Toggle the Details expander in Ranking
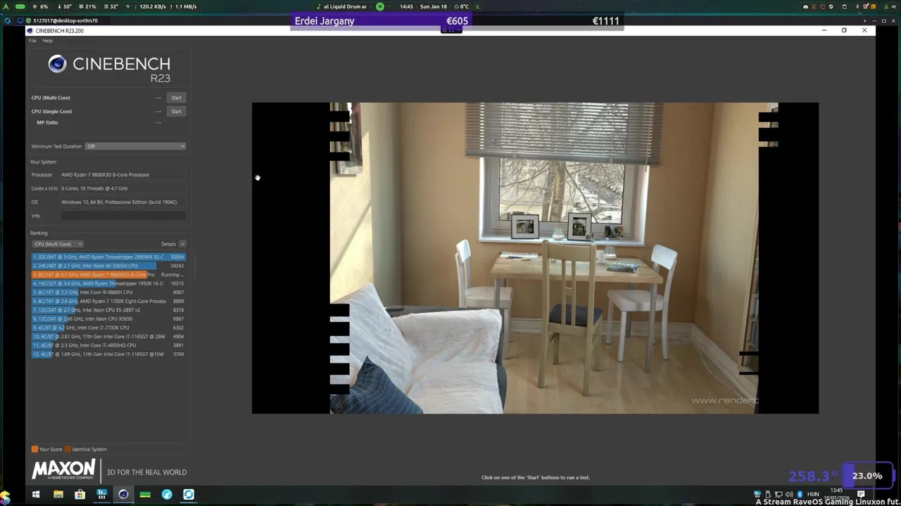Viewport: 901px width, 506px height. pos(182,244)
